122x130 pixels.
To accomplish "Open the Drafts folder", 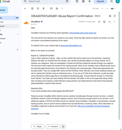I will (x=10, y=34).
